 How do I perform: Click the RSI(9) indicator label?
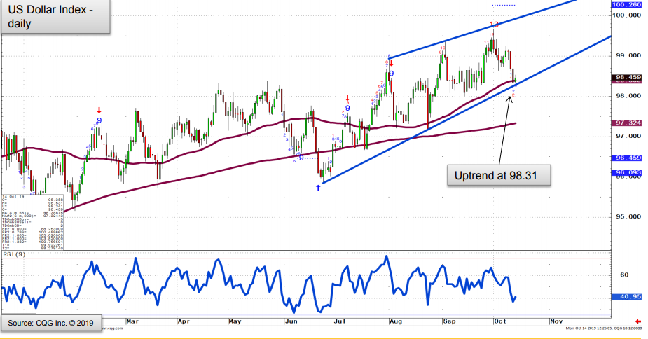pyautogui.click(x=15, y=255)
